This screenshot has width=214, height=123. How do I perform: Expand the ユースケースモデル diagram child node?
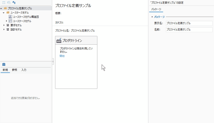pos(6,21)
